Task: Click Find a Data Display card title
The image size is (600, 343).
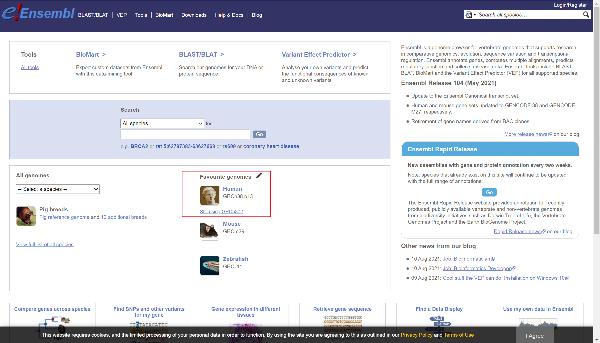Action: 439,309
